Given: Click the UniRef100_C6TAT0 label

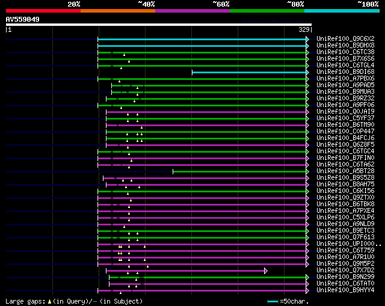Looking at the screenshot, I should [x=345, y=284].
